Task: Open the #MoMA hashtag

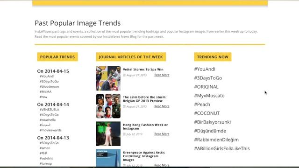Action: [45, 91]
